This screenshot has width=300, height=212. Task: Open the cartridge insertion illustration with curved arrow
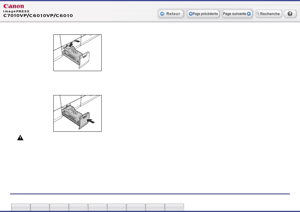(77, 53)
